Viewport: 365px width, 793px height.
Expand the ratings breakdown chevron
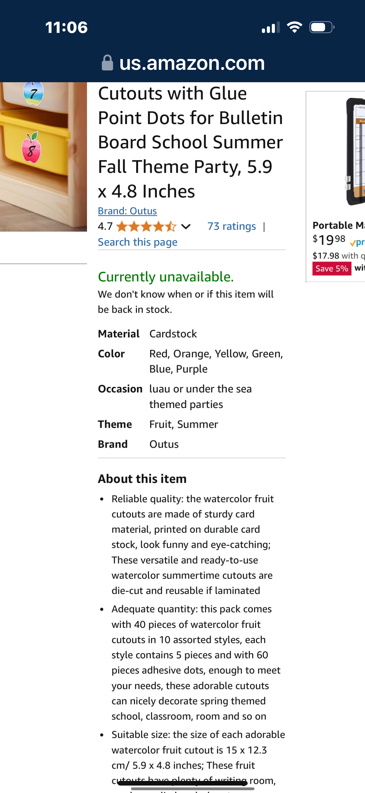(186, 226)
